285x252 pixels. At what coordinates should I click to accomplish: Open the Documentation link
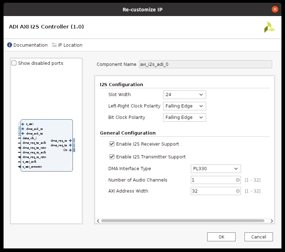pos(27,45)
